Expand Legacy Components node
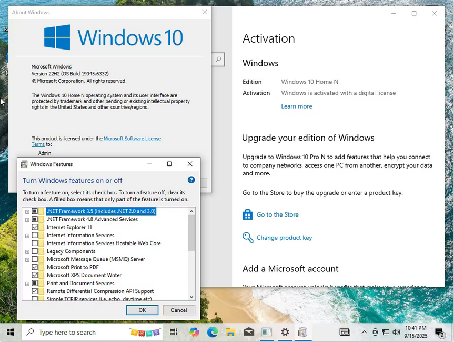454x342 pixels. click(x=27, y=252)
